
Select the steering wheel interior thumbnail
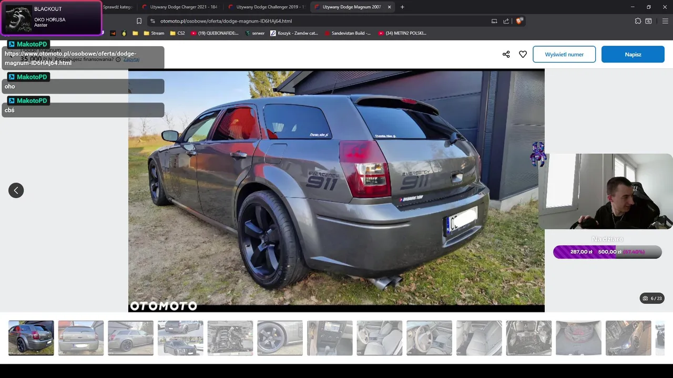click(429, 338)
